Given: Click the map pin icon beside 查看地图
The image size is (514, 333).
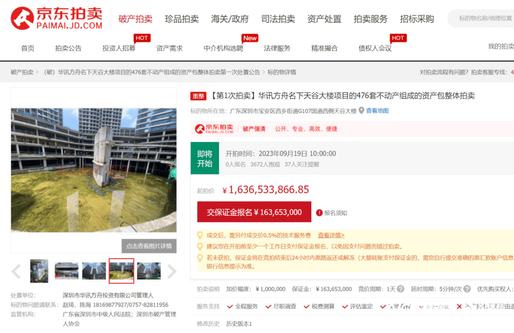Looking at the screenshot, I should coord(362,111).
